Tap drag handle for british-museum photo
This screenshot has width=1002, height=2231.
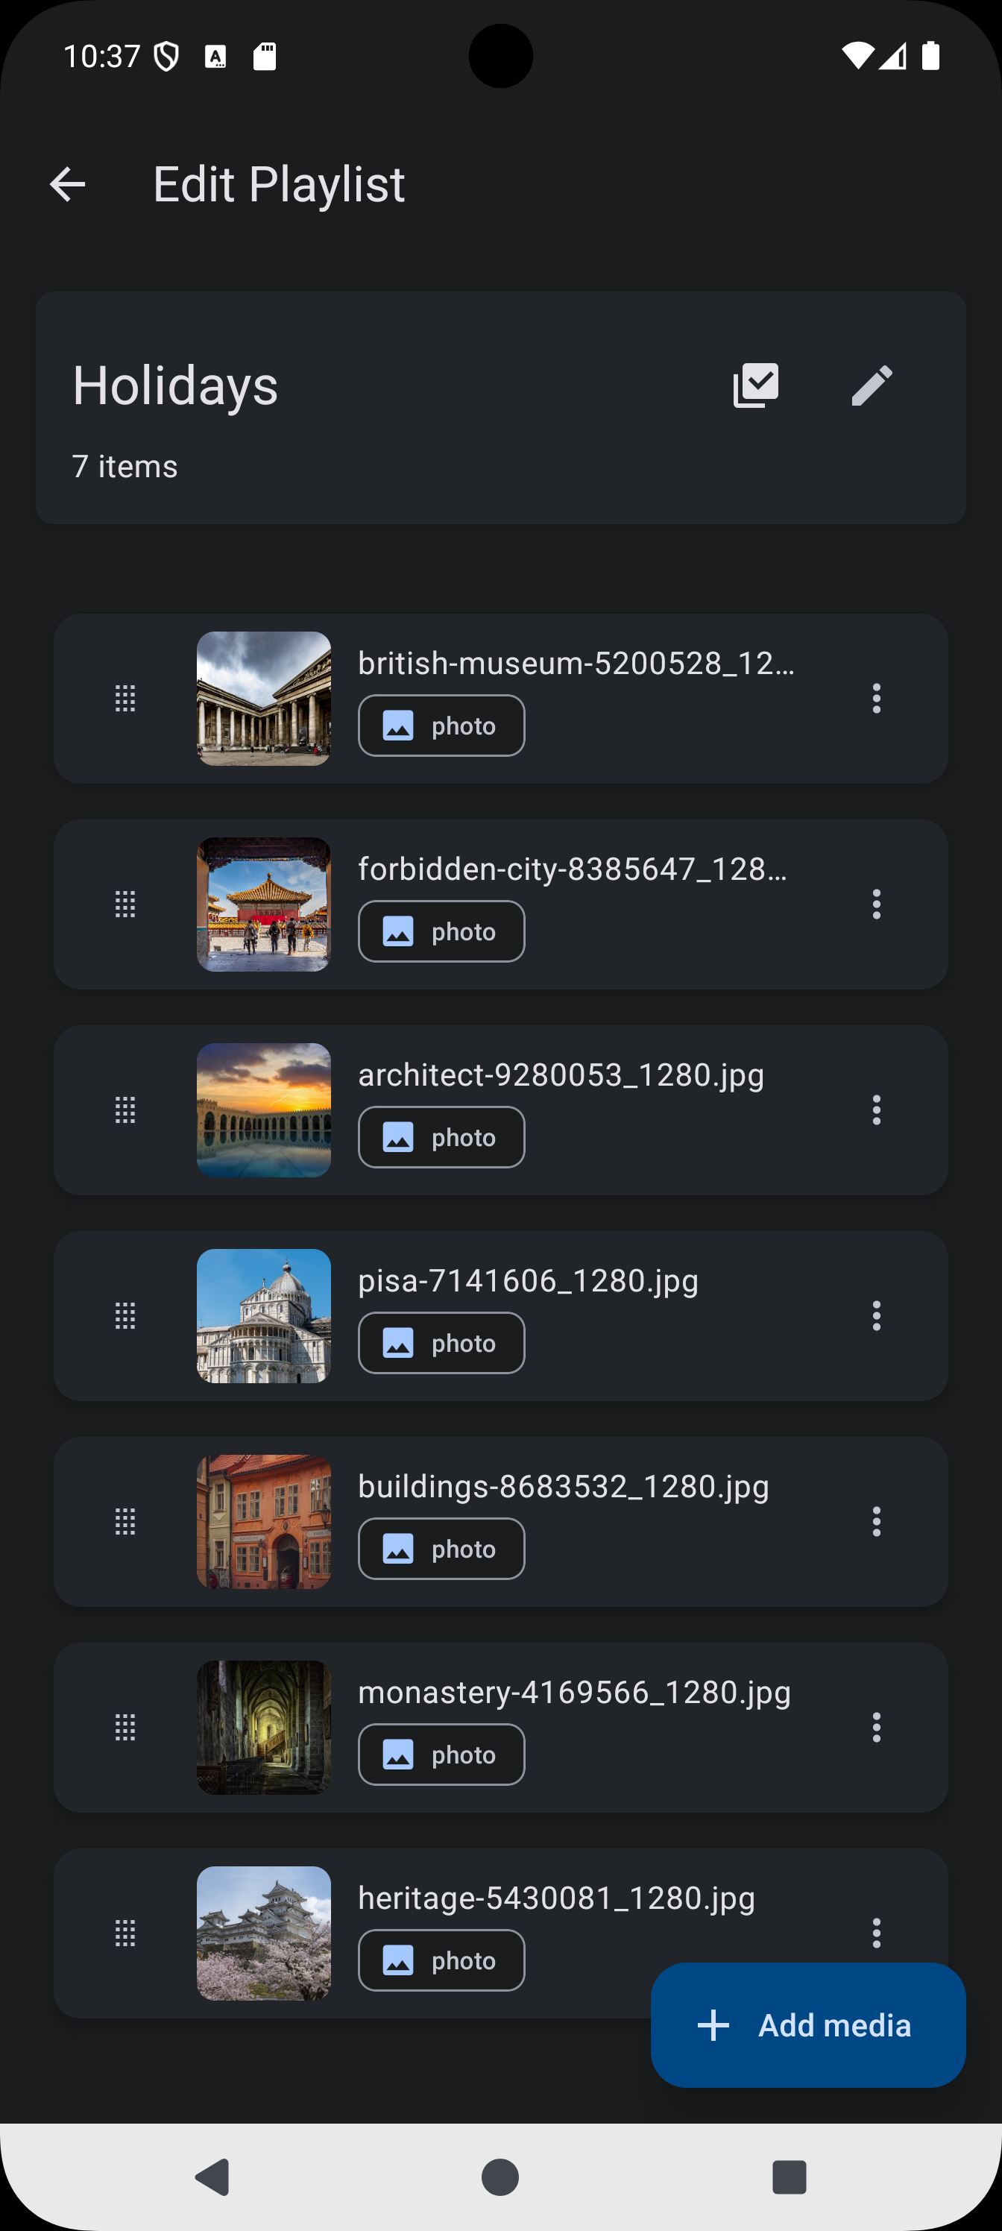125,698
